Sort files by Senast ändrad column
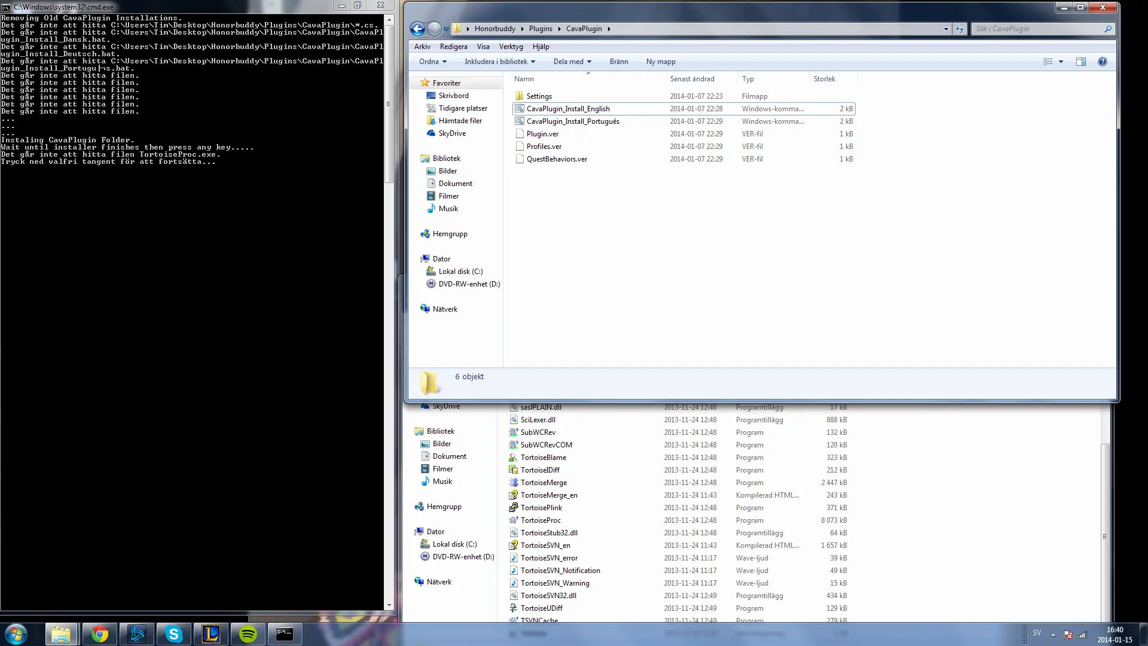 [x=692, y=79]
